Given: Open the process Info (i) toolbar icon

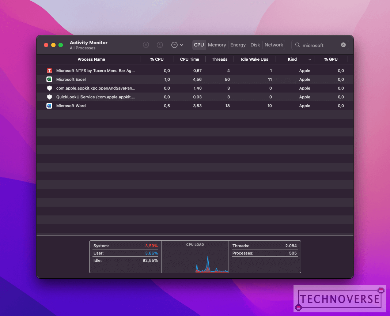Looking at the screenshot, I should 160,45.
